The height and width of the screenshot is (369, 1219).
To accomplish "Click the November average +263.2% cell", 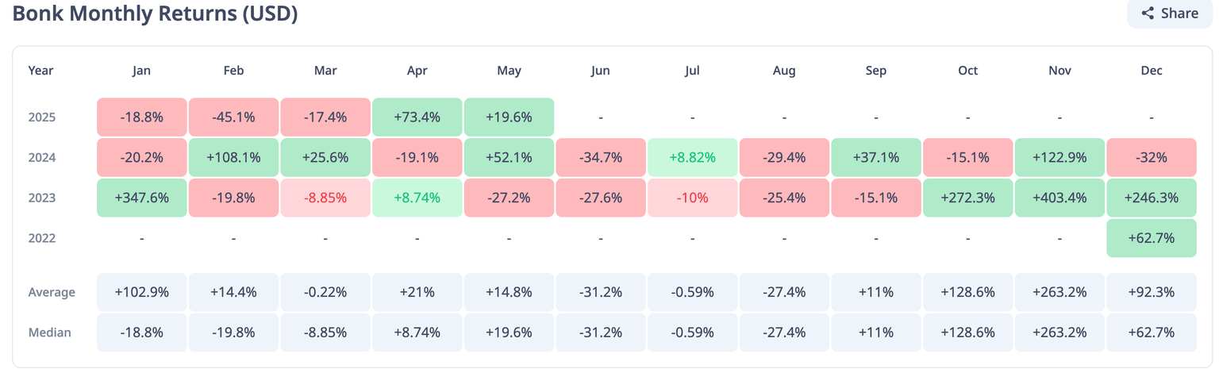I will 1059,292.
